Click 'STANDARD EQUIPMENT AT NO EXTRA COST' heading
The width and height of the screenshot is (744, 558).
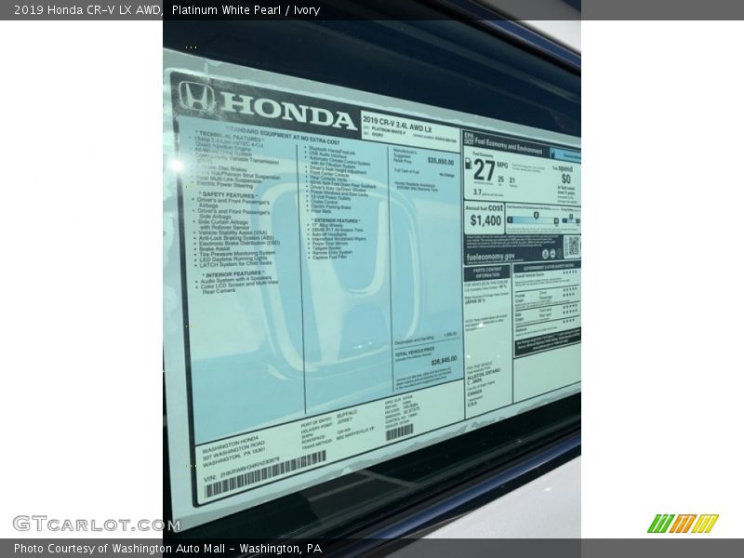click(283, 135)
